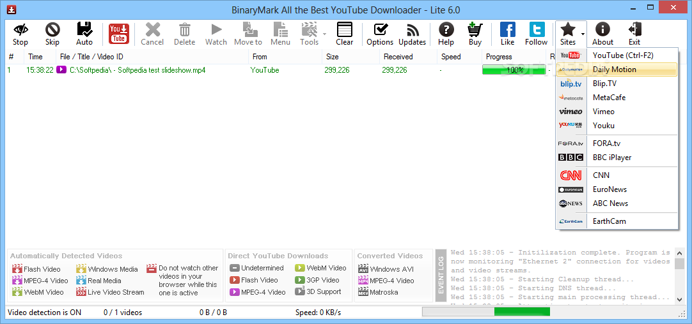Click the event log scrollbar up arrow
The height and width of the screenshot is (324, 692).
pos(680,253)
